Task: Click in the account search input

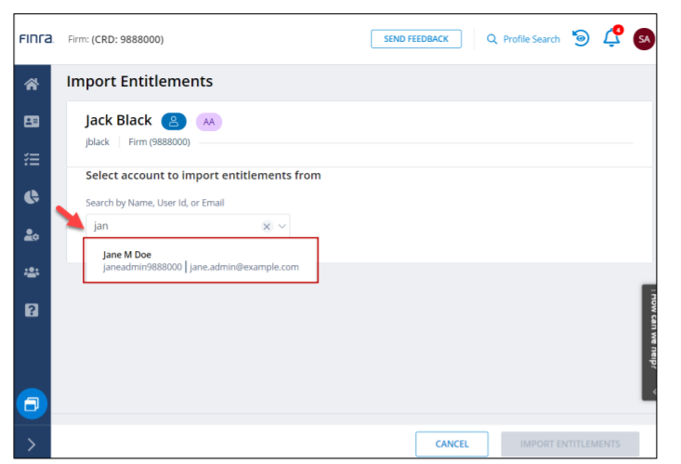Action: (x=172, y=226)
